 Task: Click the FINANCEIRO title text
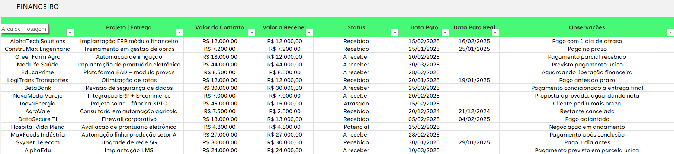(x=38, y=7)
